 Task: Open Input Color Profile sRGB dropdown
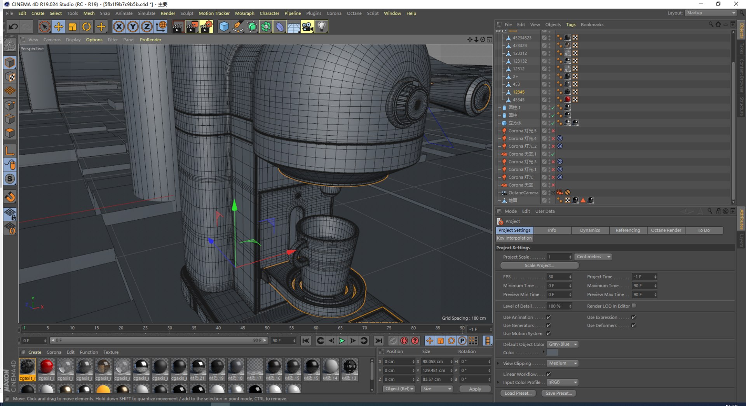click(562, 382)
